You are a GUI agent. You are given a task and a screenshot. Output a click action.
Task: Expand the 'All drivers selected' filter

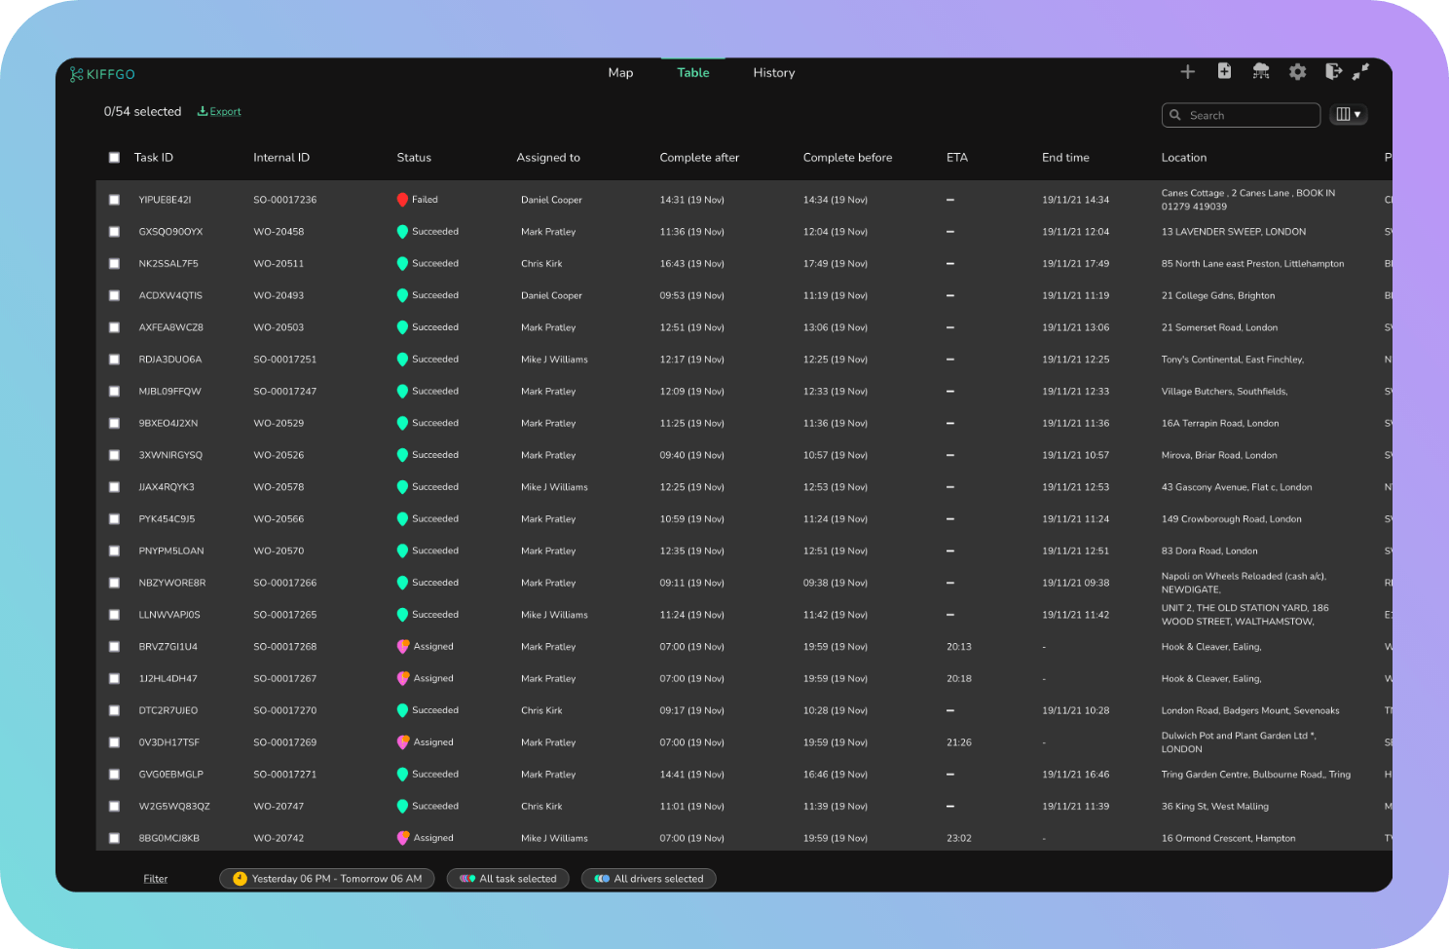tap(649, 879)
